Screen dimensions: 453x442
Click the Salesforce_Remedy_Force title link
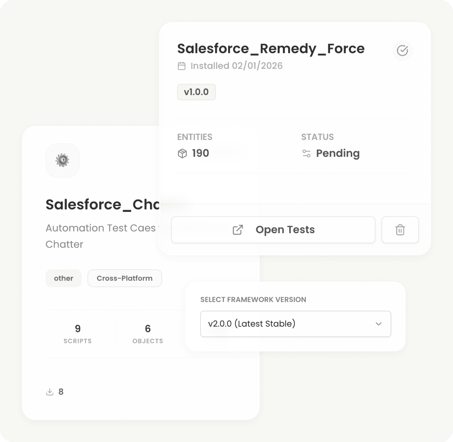(x=271, y=49)
